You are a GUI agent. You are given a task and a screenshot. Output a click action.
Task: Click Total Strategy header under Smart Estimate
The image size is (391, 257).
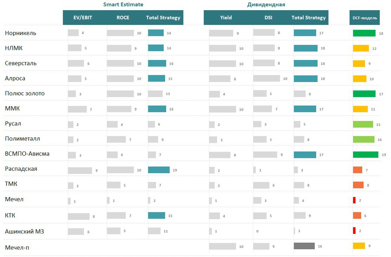pos(163,18)
